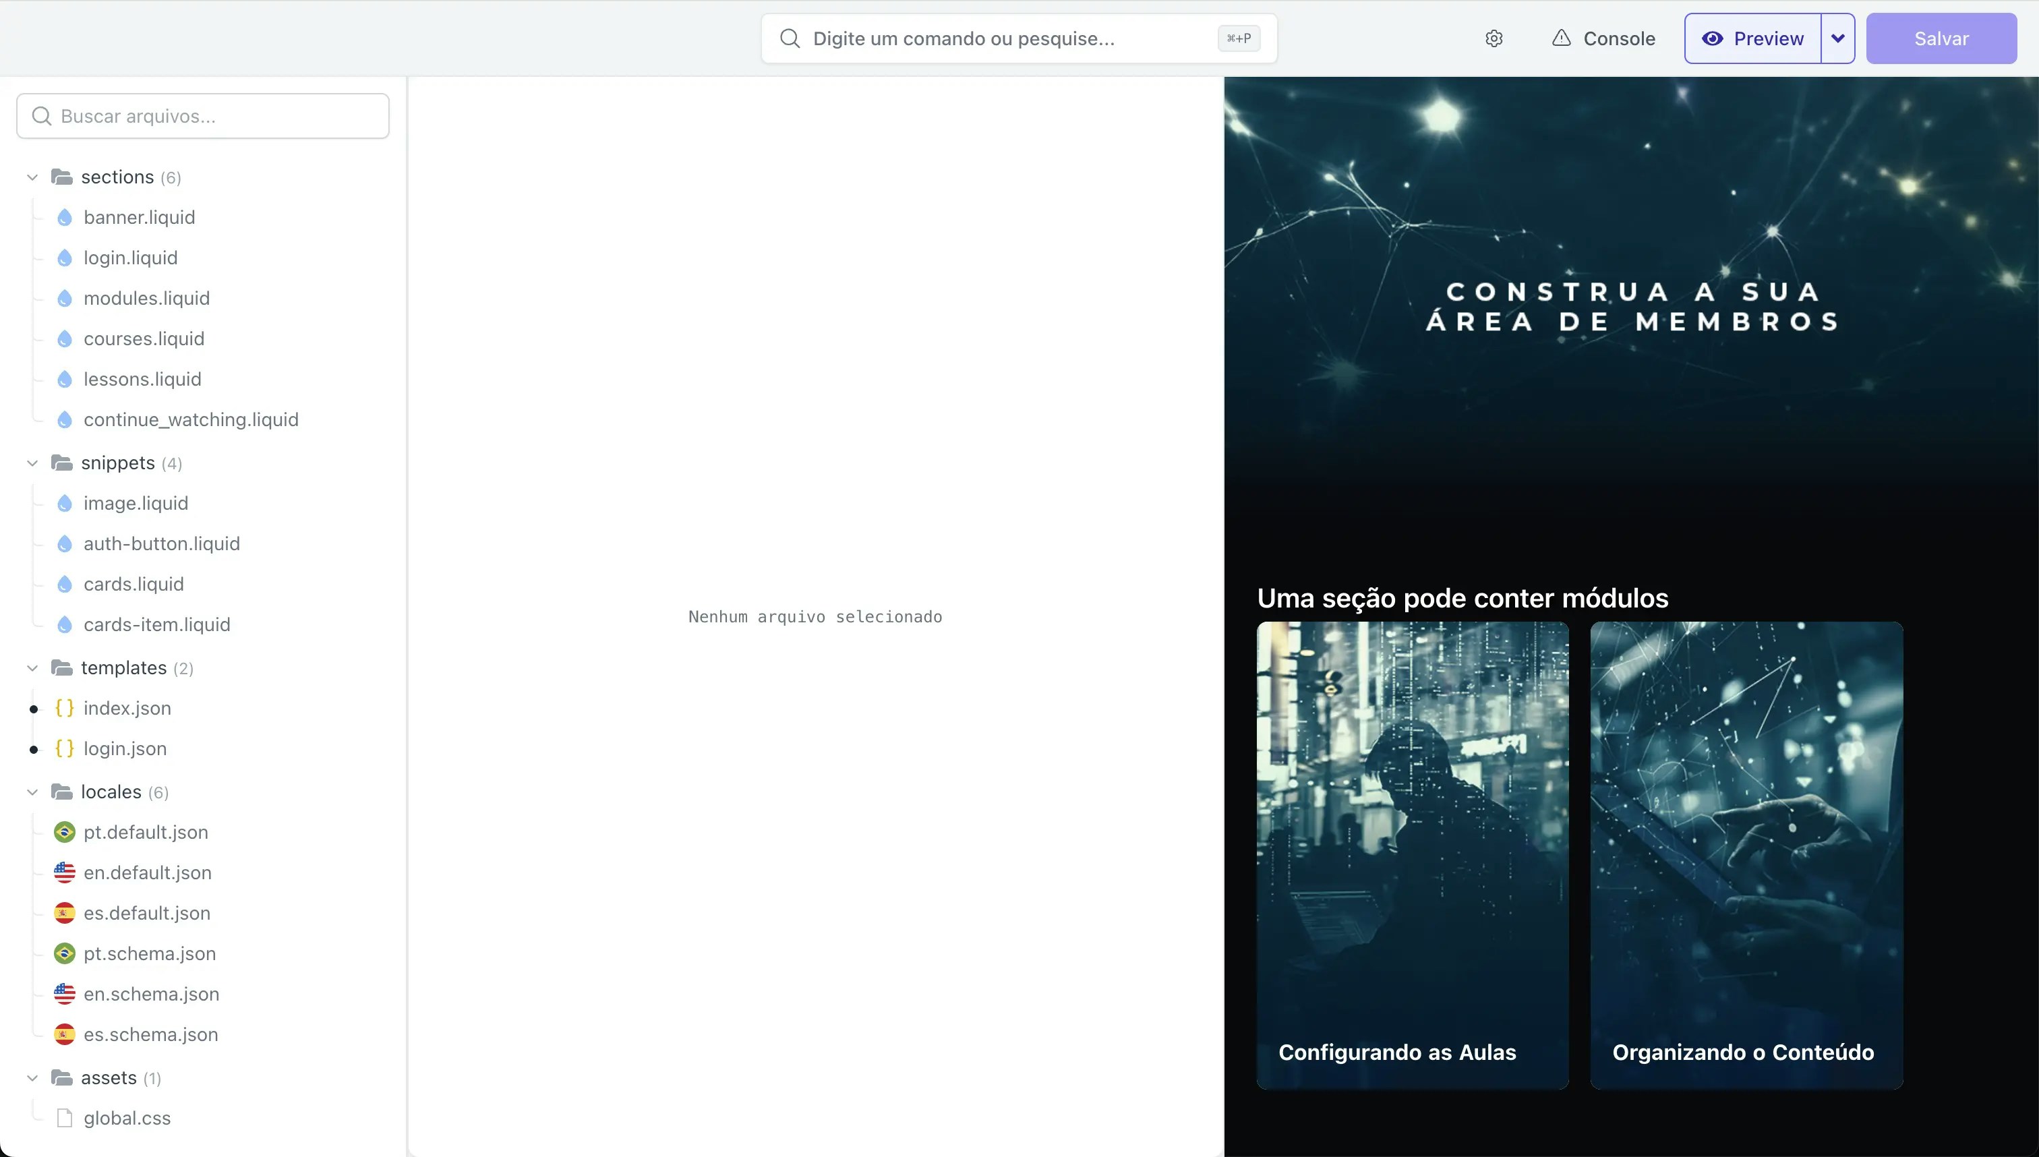
Task: Click the magnifier icon in command search
Action: tap(789, 38)
